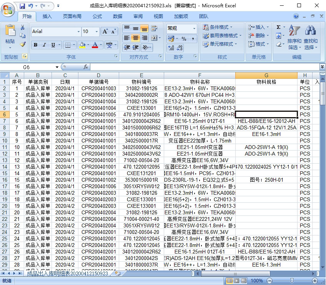Click the Insert Function fx icon
Image resolution: width=326 pixels, height=285 pixels.
click(x=86, y=67)
